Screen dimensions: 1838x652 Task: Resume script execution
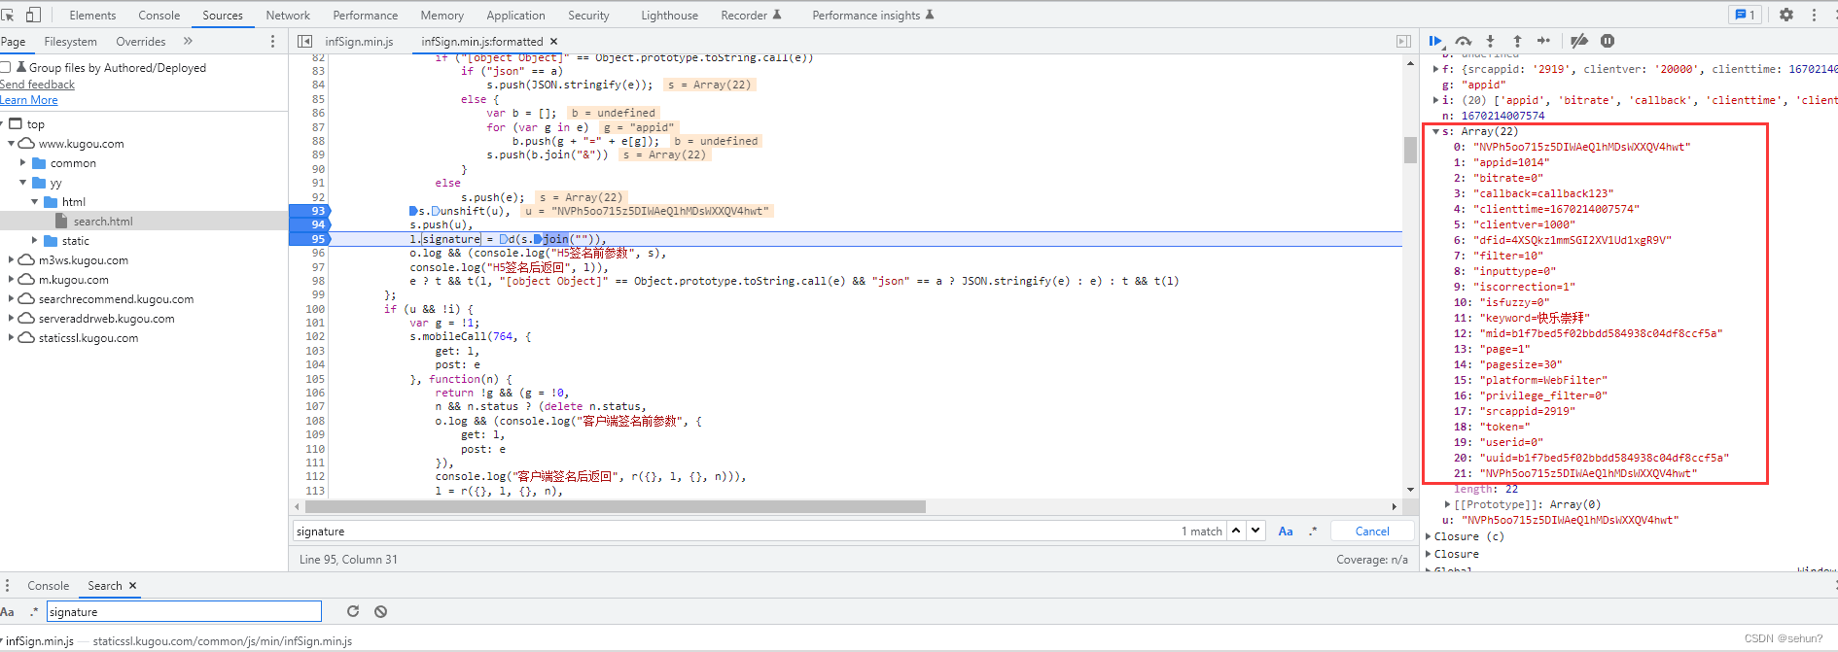tap(1435, 41)
